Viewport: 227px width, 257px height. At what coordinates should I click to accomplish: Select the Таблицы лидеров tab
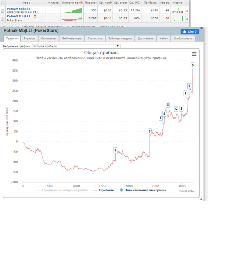[120, 39]
